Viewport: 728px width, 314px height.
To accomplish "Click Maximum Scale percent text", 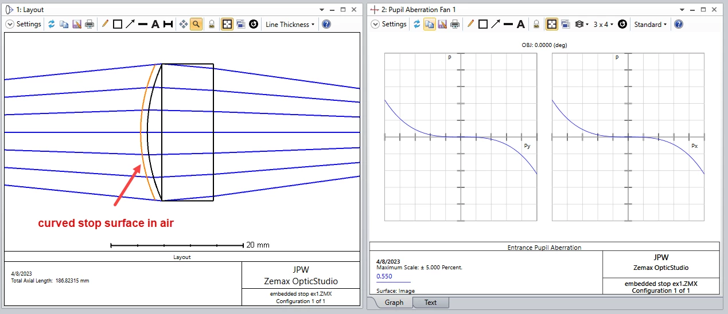I will click(419, 268).
